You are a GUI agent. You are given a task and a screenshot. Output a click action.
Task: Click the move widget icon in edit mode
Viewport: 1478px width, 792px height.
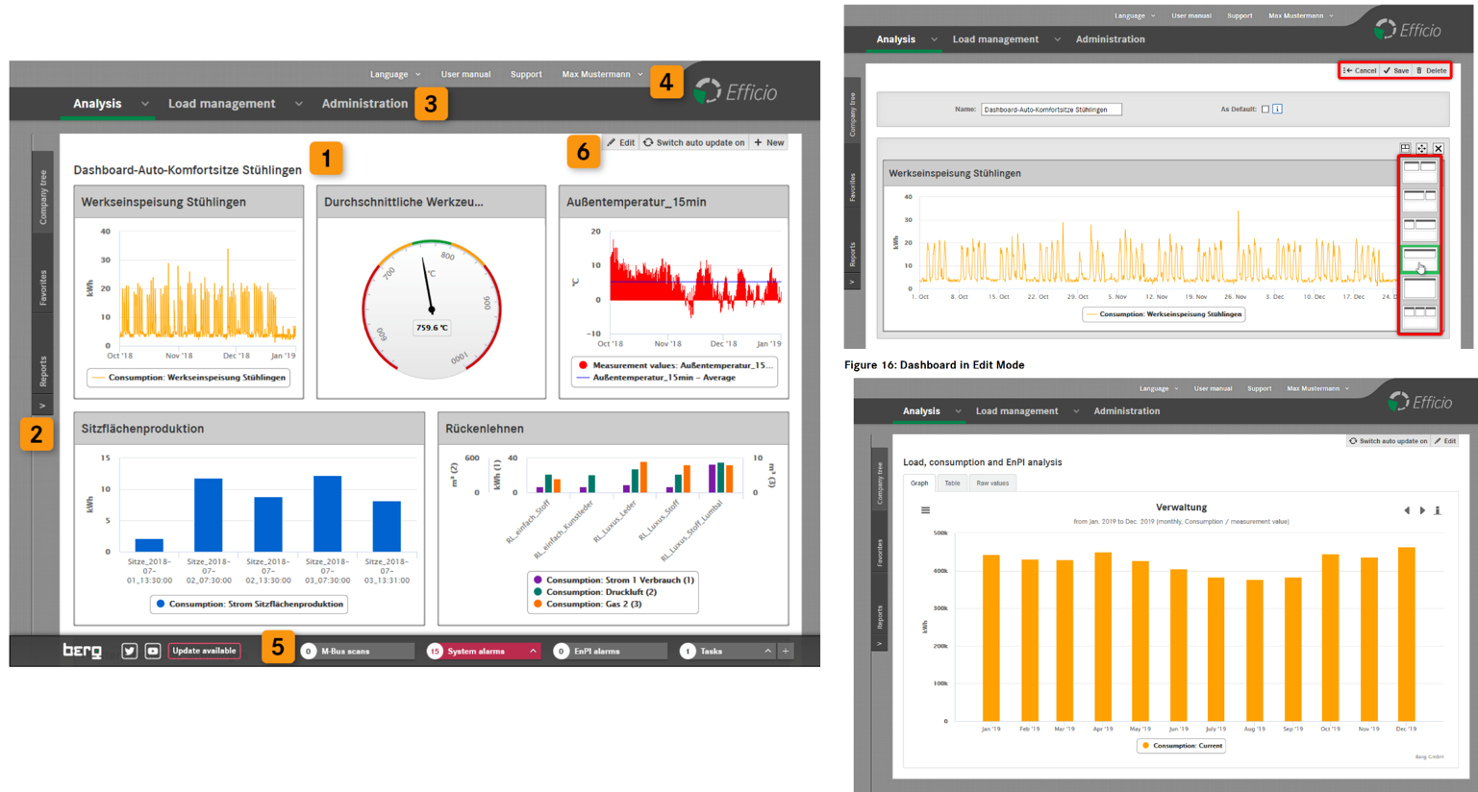1421,148
